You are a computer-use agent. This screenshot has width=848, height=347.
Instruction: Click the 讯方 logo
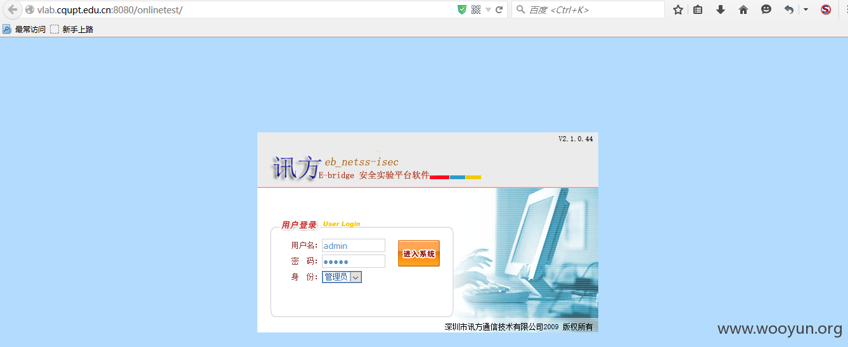click(x=297, y=168)
